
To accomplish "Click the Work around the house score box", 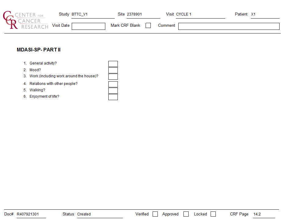I will click(x=113, y=77).
